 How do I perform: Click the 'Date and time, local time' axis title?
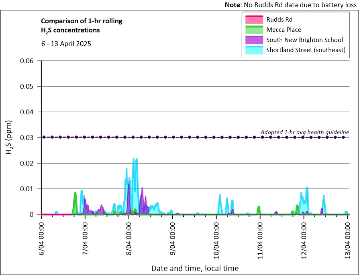pos(195,268)
